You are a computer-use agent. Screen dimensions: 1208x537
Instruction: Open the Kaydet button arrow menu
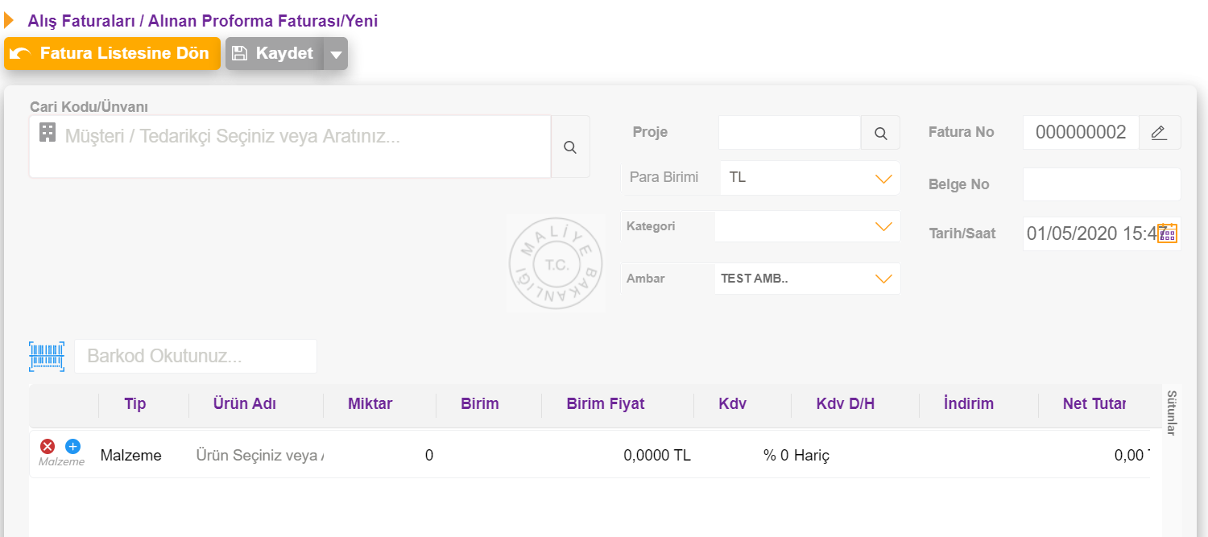(336, 54)
